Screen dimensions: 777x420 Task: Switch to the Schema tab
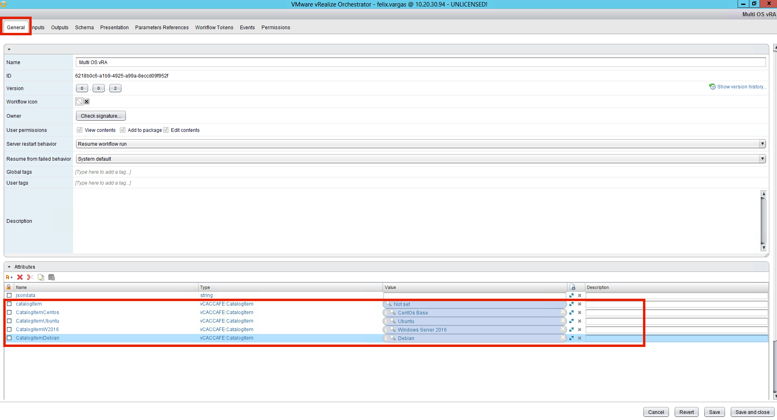click(84, 28)
